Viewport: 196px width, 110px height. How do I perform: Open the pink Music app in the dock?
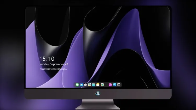click(x=110, y=85)
